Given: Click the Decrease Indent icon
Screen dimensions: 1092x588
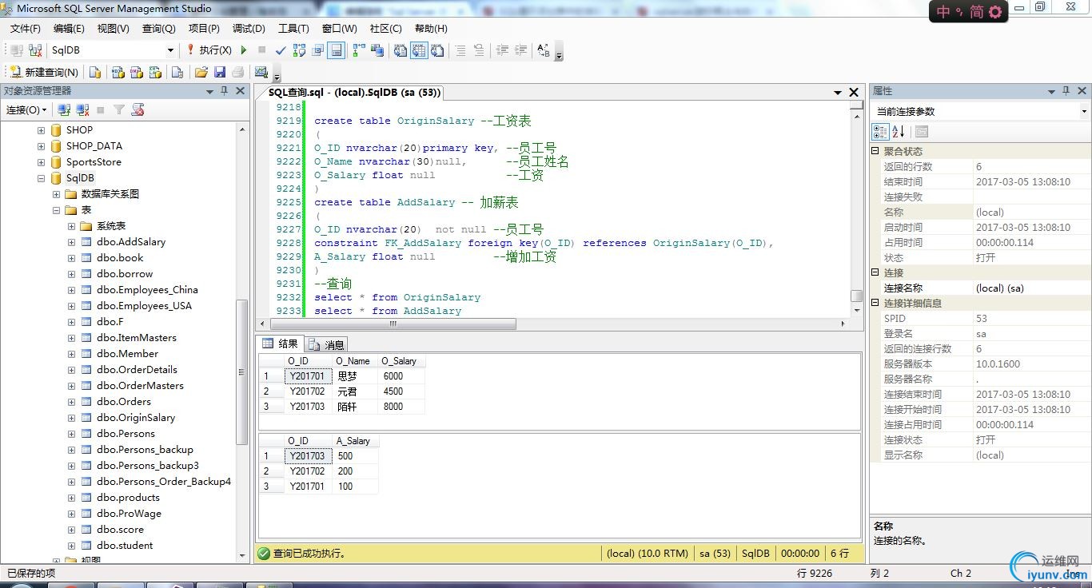Looking at the screenshot, I should click(x=502, y=50).
